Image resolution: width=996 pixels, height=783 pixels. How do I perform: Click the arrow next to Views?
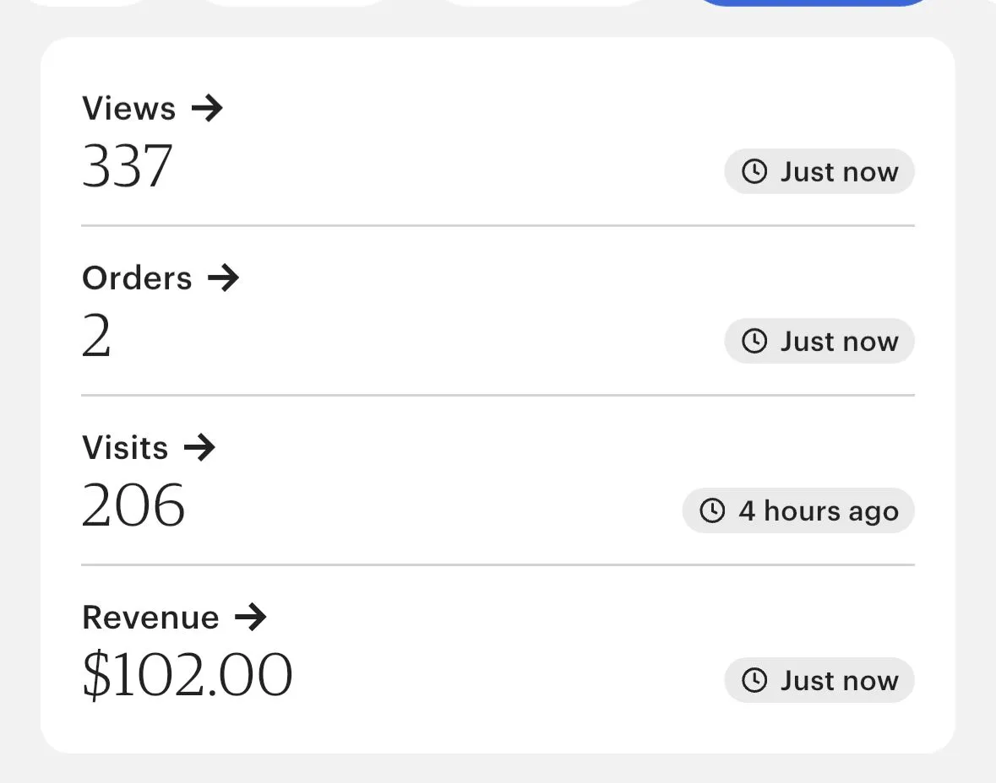pos(207,108)
